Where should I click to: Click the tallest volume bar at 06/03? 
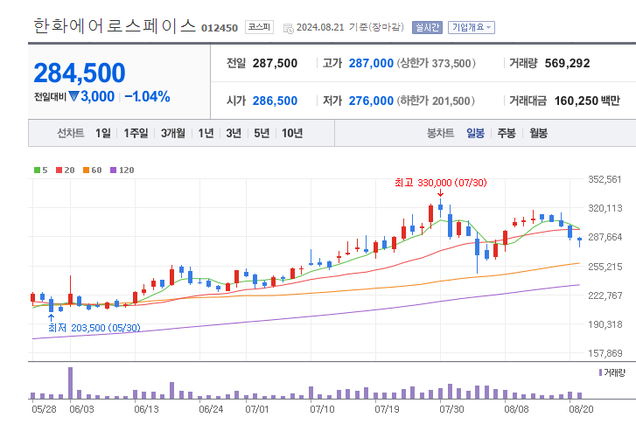pos(70,383)
